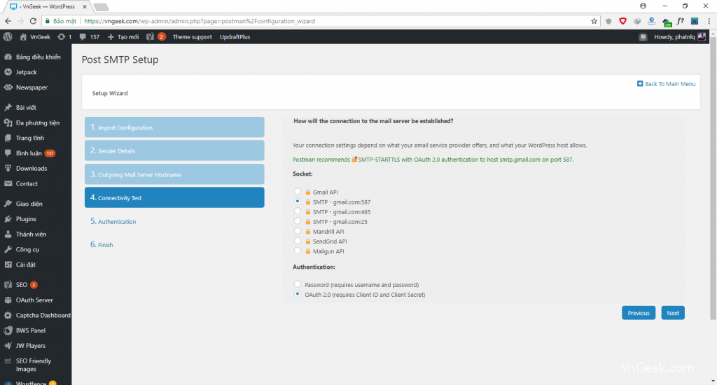Open the Chrome profile account icon

[643, 6]
